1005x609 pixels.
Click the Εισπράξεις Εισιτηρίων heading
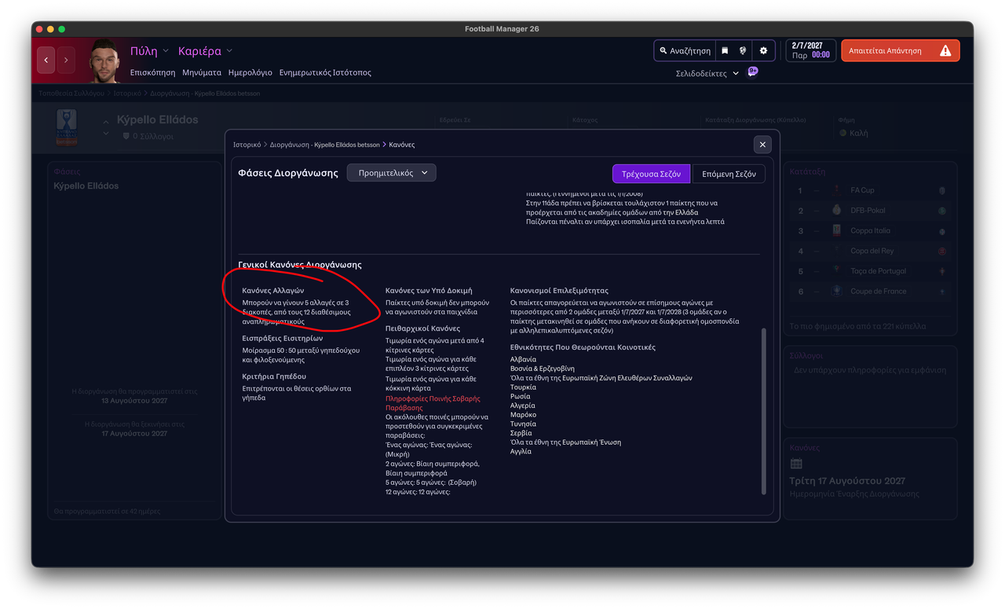pyautogui.click(x=282, y=338)
